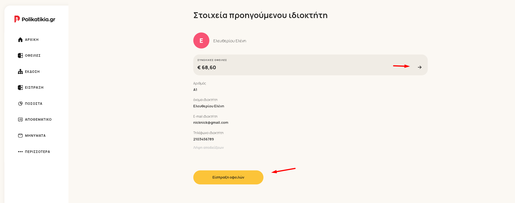Open the ΑΡΧΙΚΗ home icon
Screen dimensions: 515x203
20,40
